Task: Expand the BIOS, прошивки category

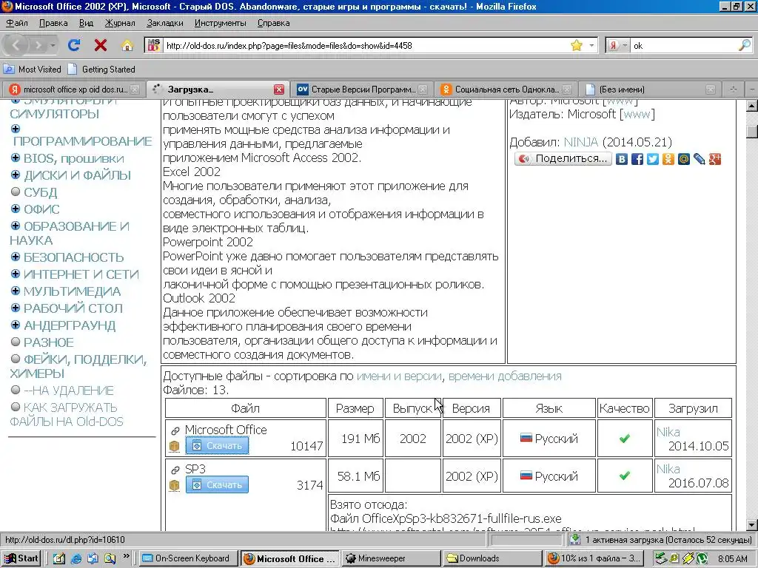Action: click(x=16, y=158)
